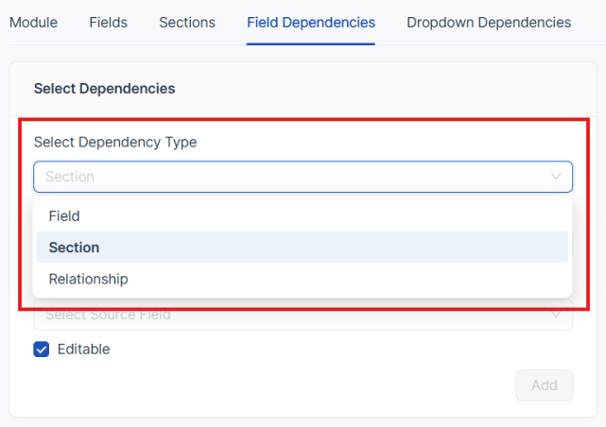The width and height of the screenshot is (606, 427).
Task: Choose the Field option from the list
Action: (x=64, y=216)
